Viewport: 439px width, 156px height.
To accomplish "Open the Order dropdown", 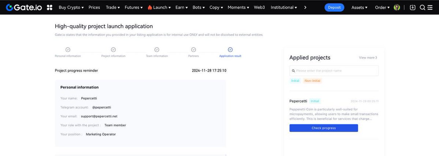I will click(382, 7).
